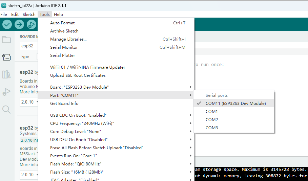Click the second esp32 board package title

(26, 128)
